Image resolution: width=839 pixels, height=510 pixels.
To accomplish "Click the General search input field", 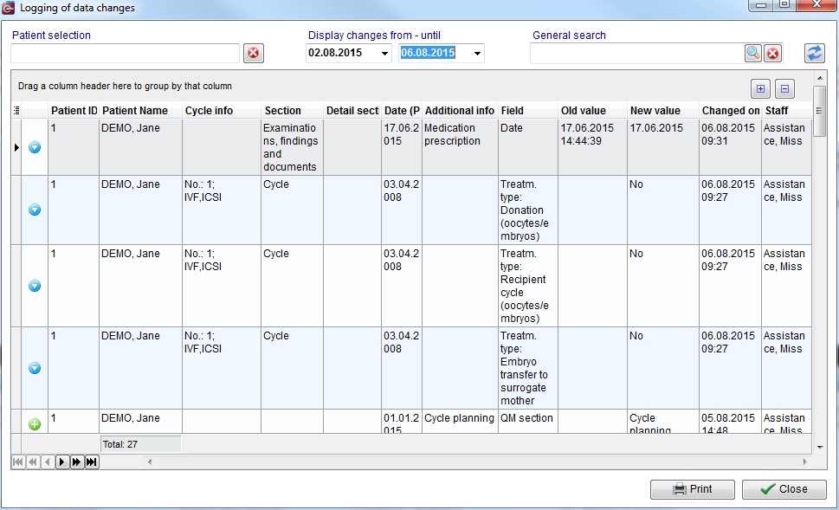I will click(x=636, y=54).
